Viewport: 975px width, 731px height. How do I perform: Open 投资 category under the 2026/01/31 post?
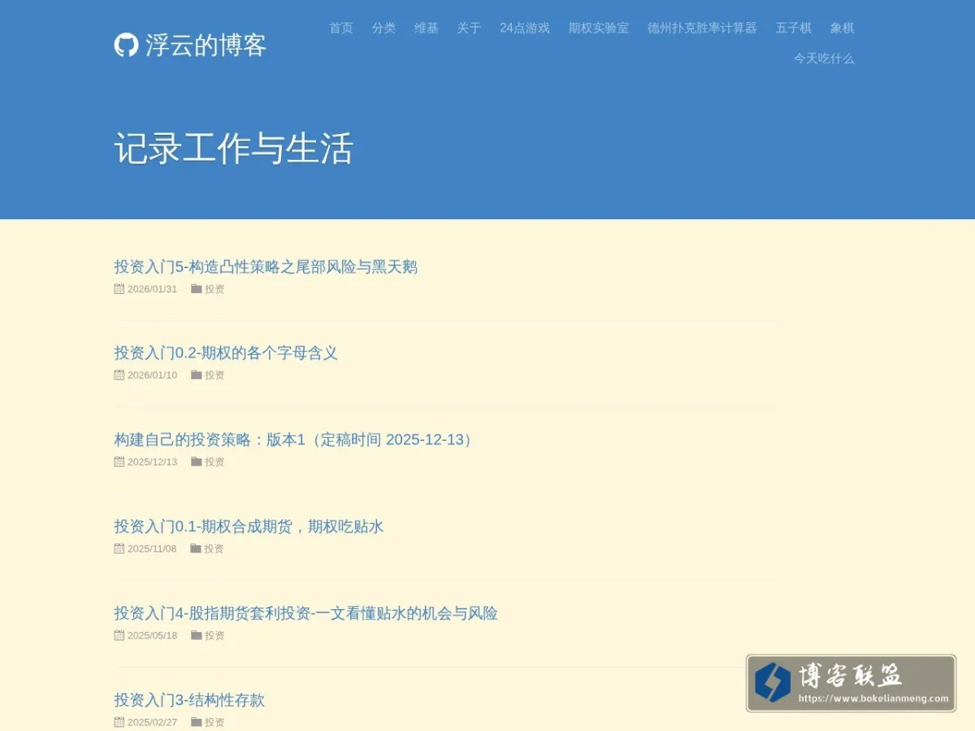click(214, 288)
